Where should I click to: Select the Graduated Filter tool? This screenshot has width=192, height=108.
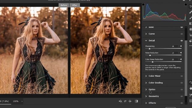pos(191,23)
